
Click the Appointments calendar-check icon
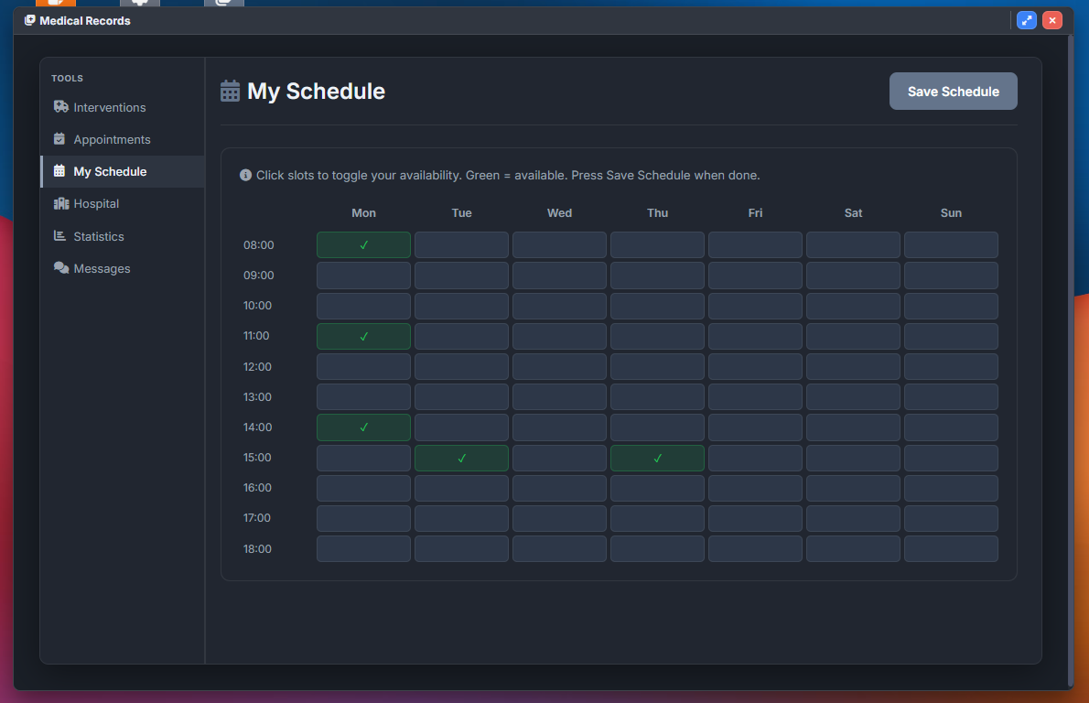click(59, 139)
